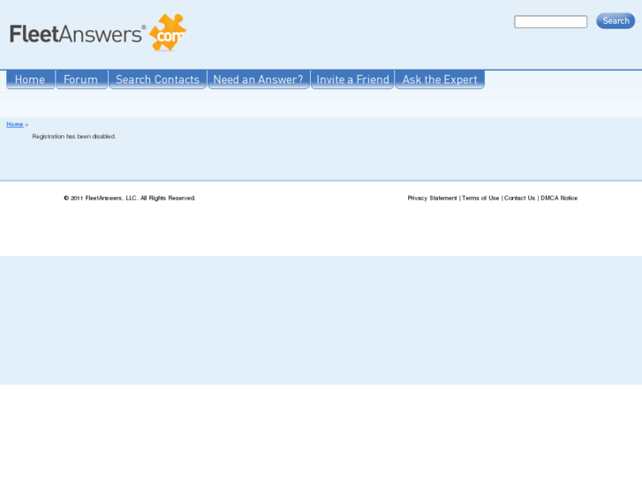
Task: Select the Need an Answer? tab
Action: [259, 79]
